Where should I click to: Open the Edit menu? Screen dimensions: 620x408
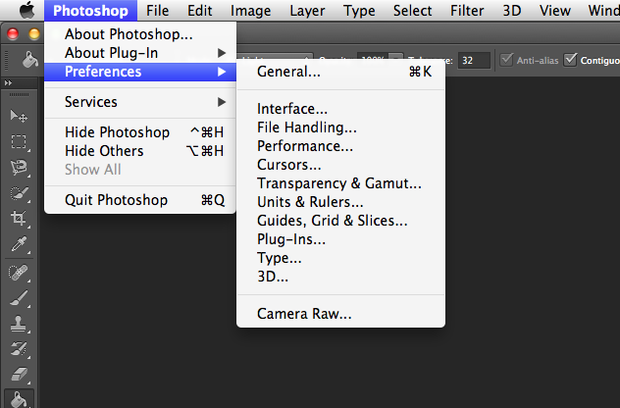coord(200,10)
